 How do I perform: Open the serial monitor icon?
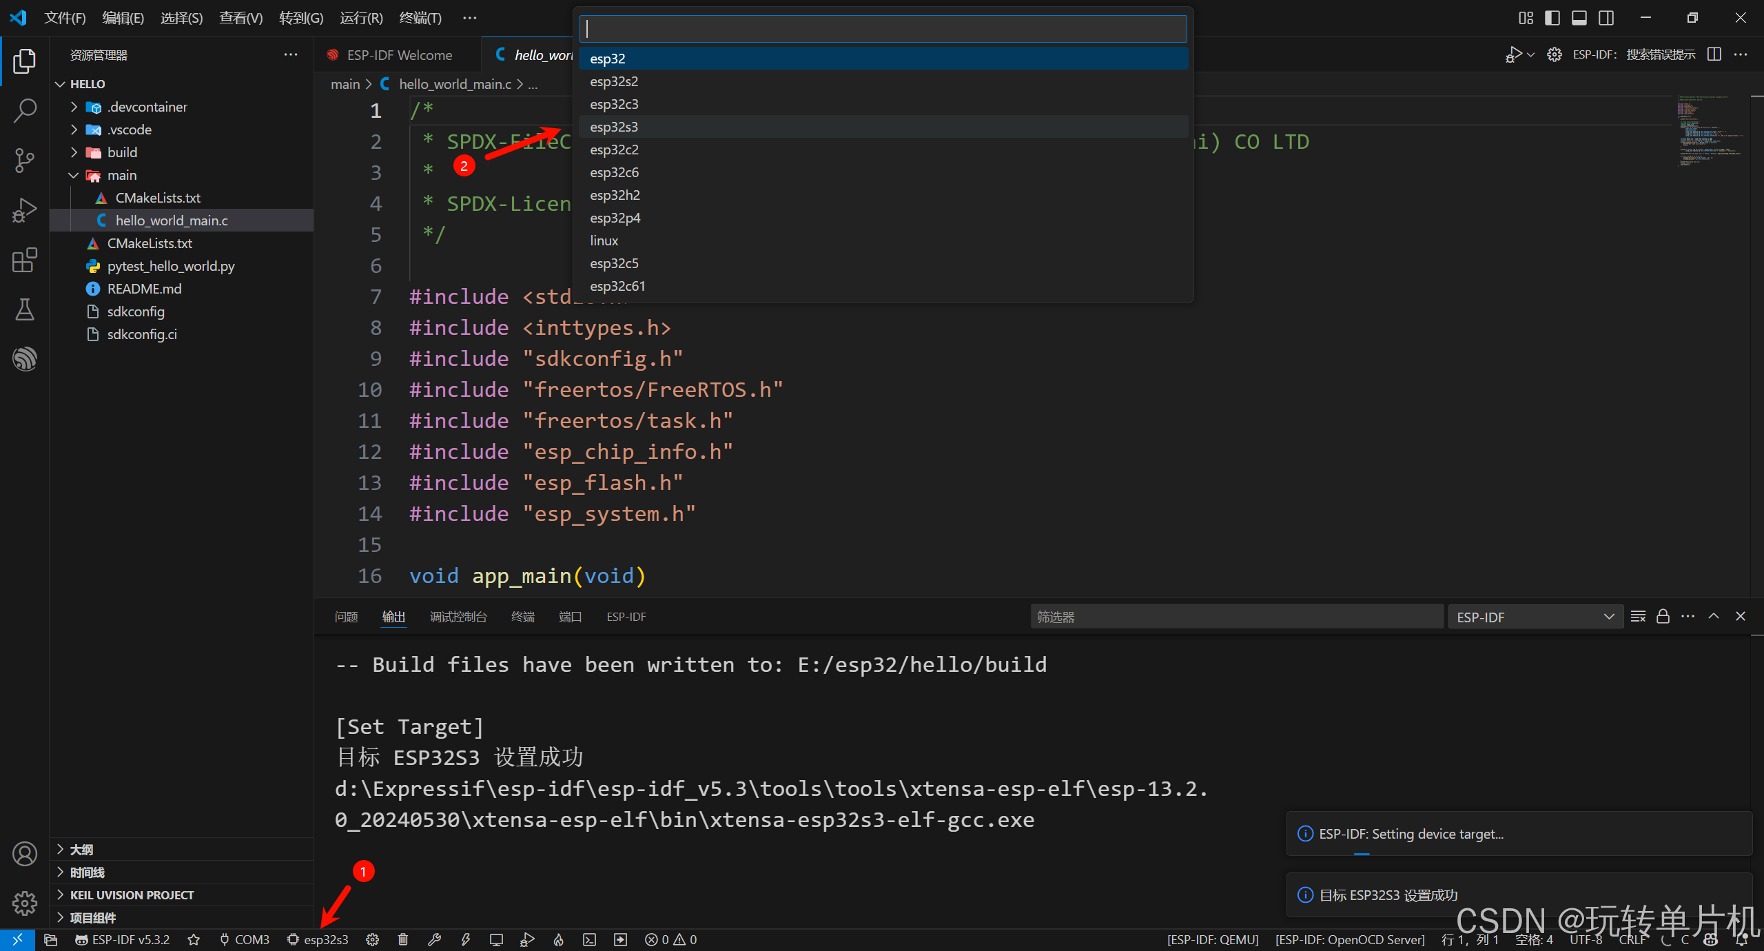(x=497, y=939)
